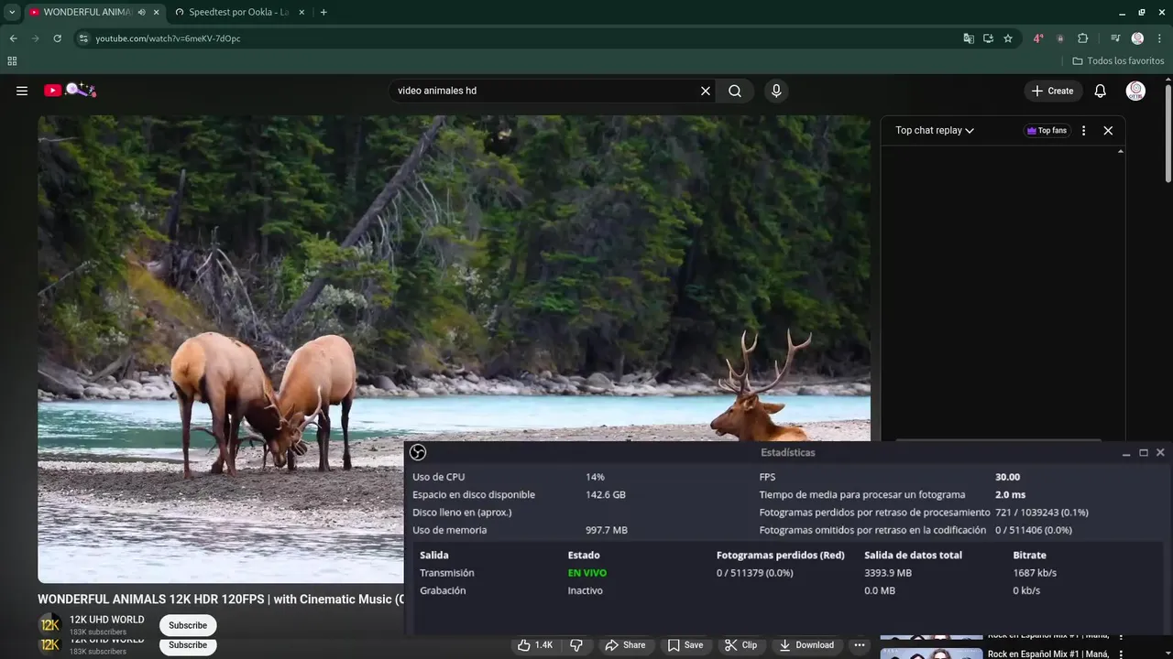
Task: Click the memory usage value 997.7 MB
Action: tap(607, 530)
